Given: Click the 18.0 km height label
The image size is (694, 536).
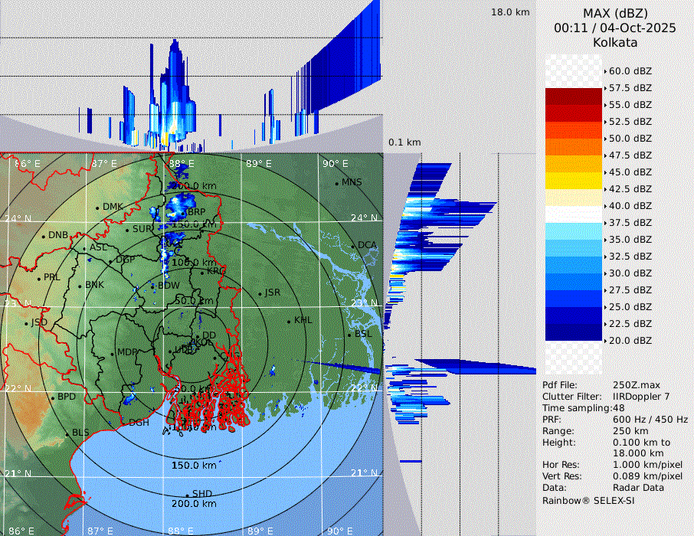Looking at the screenshot, I should (x=510, y=12).
